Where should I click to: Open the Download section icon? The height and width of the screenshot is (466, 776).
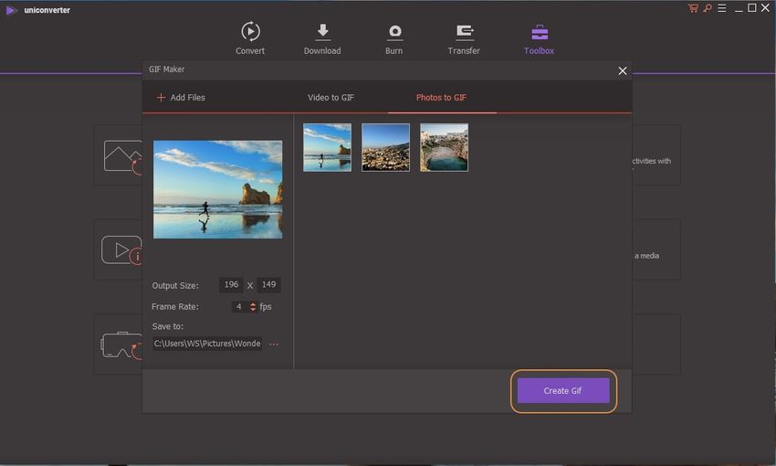(x=322, y=32)
